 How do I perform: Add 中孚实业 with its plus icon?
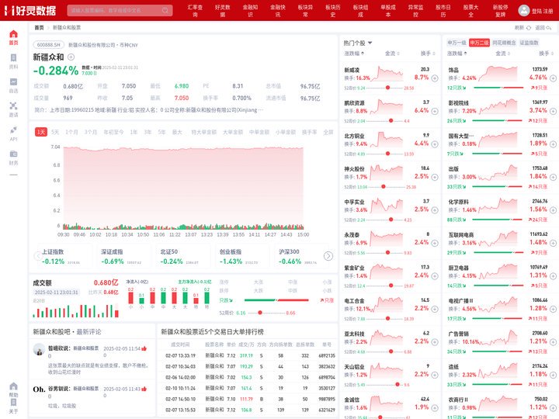pos(435,210)
